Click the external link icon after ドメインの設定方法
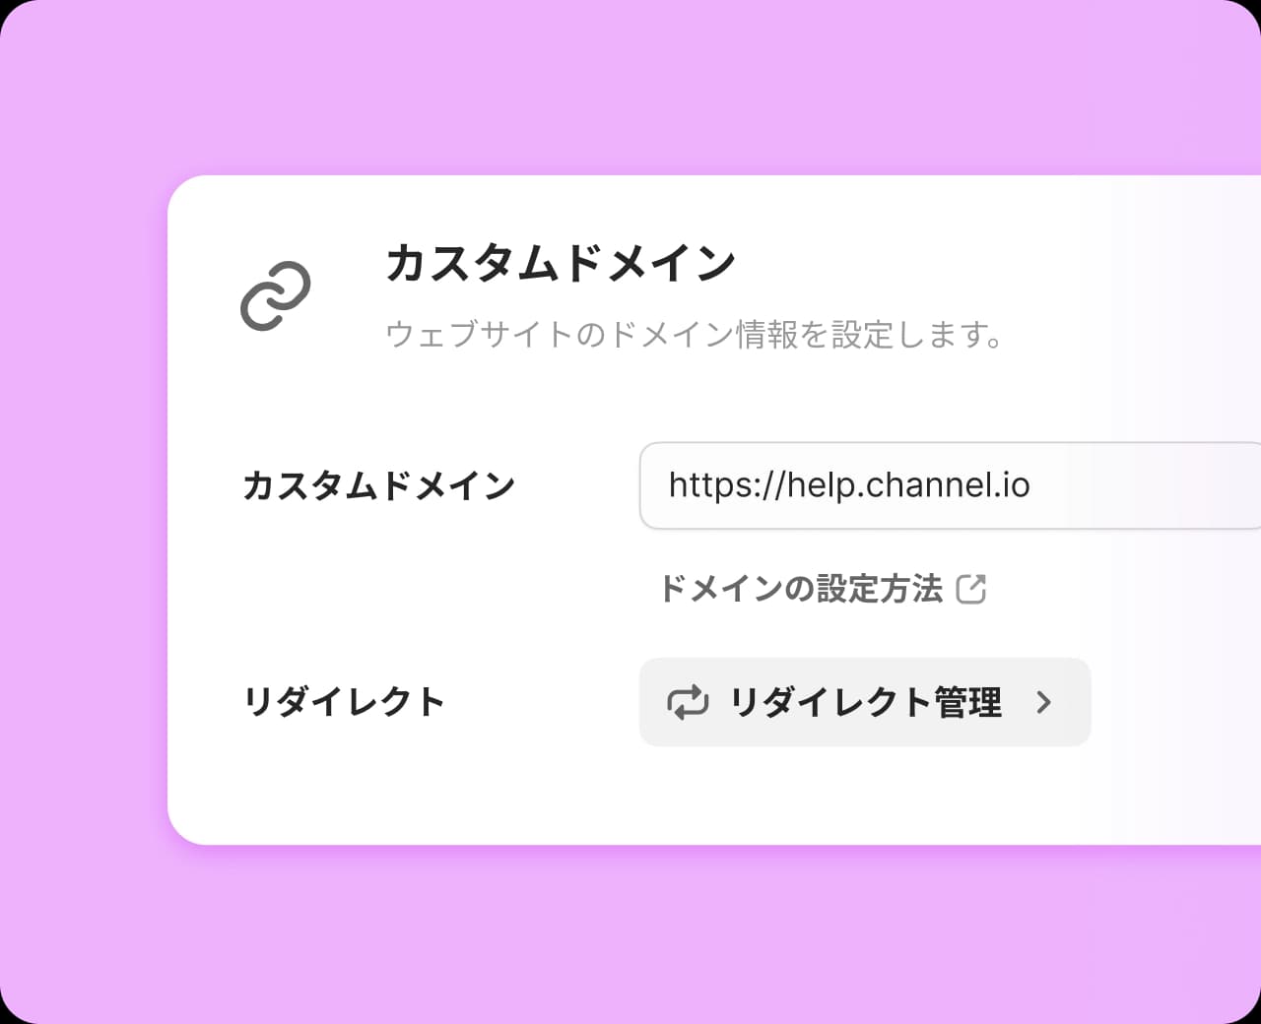The height and width of the screenshot is (1024, 1261). click(x=971, y=589)
